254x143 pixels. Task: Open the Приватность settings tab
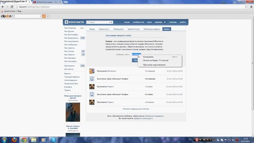tap(104, 29)
